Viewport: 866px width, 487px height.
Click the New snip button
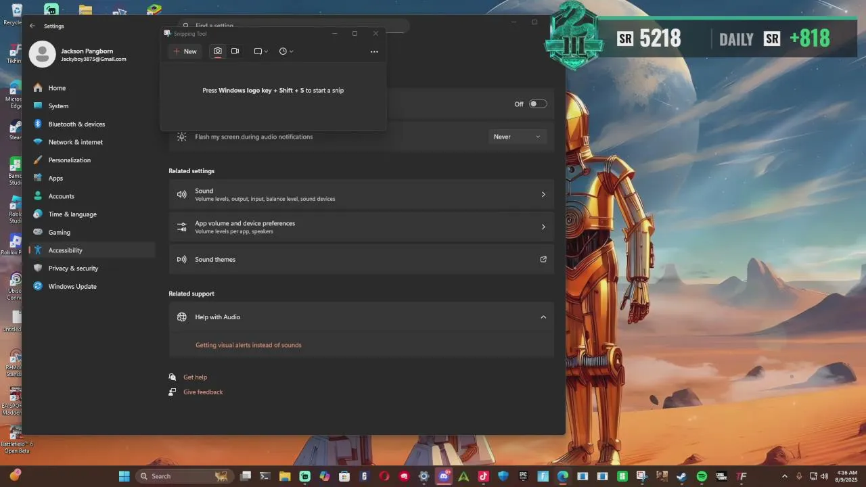point(185,51)
